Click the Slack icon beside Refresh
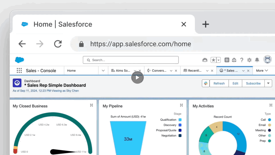Image resolution: width=275 pixels, height=155 pixels. coord(205,83)
